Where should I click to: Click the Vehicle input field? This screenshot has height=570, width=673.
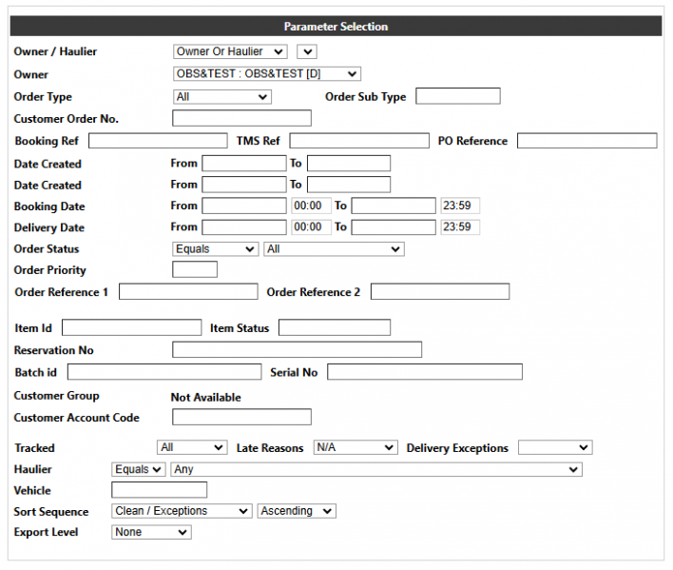tap(160, 490)
